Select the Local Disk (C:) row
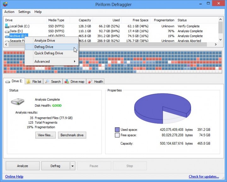This screenshot has width=227, height=182. pos(111,26)
